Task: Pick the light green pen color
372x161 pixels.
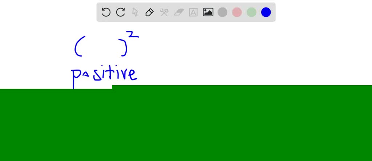Action: 251,12
